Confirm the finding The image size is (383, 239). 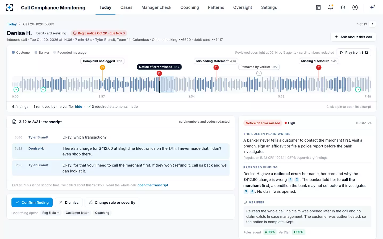[32, 202]
